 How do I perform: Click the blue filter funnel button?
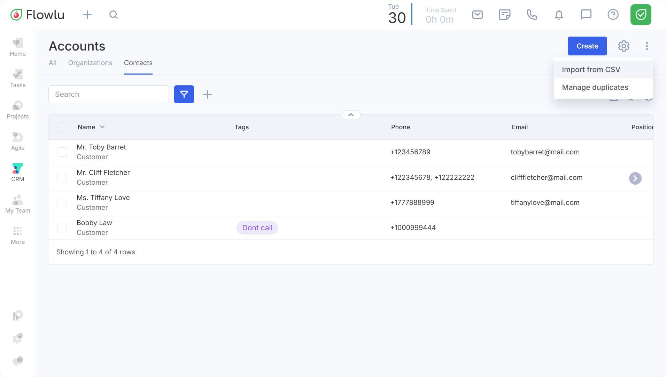tap(184, 94)
